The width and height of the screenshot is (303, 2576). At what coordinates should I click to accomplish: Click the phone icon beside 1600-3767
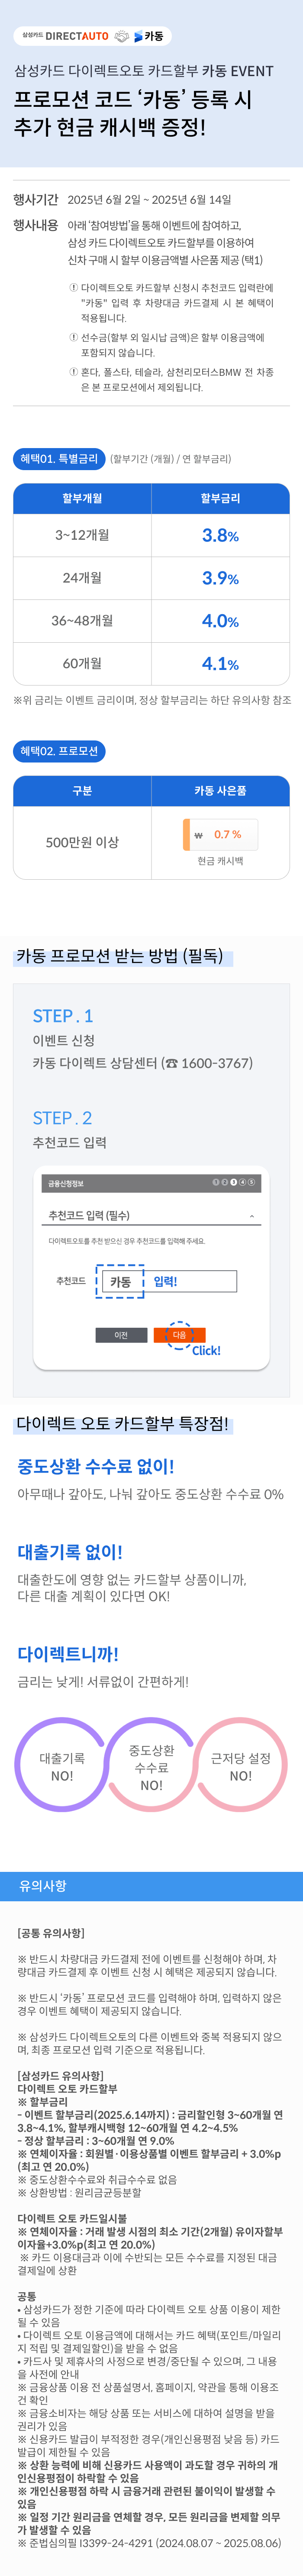(172, 1063)
